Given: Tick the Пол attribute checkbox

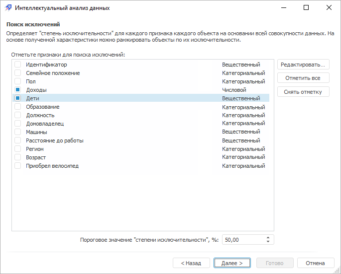Looking at the screenshot, I should [x=18, y=81].
